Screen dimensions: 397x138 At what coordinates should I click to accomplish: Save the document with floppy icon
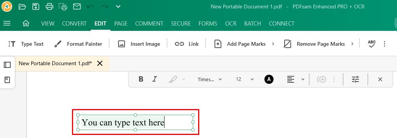[36, 6]
